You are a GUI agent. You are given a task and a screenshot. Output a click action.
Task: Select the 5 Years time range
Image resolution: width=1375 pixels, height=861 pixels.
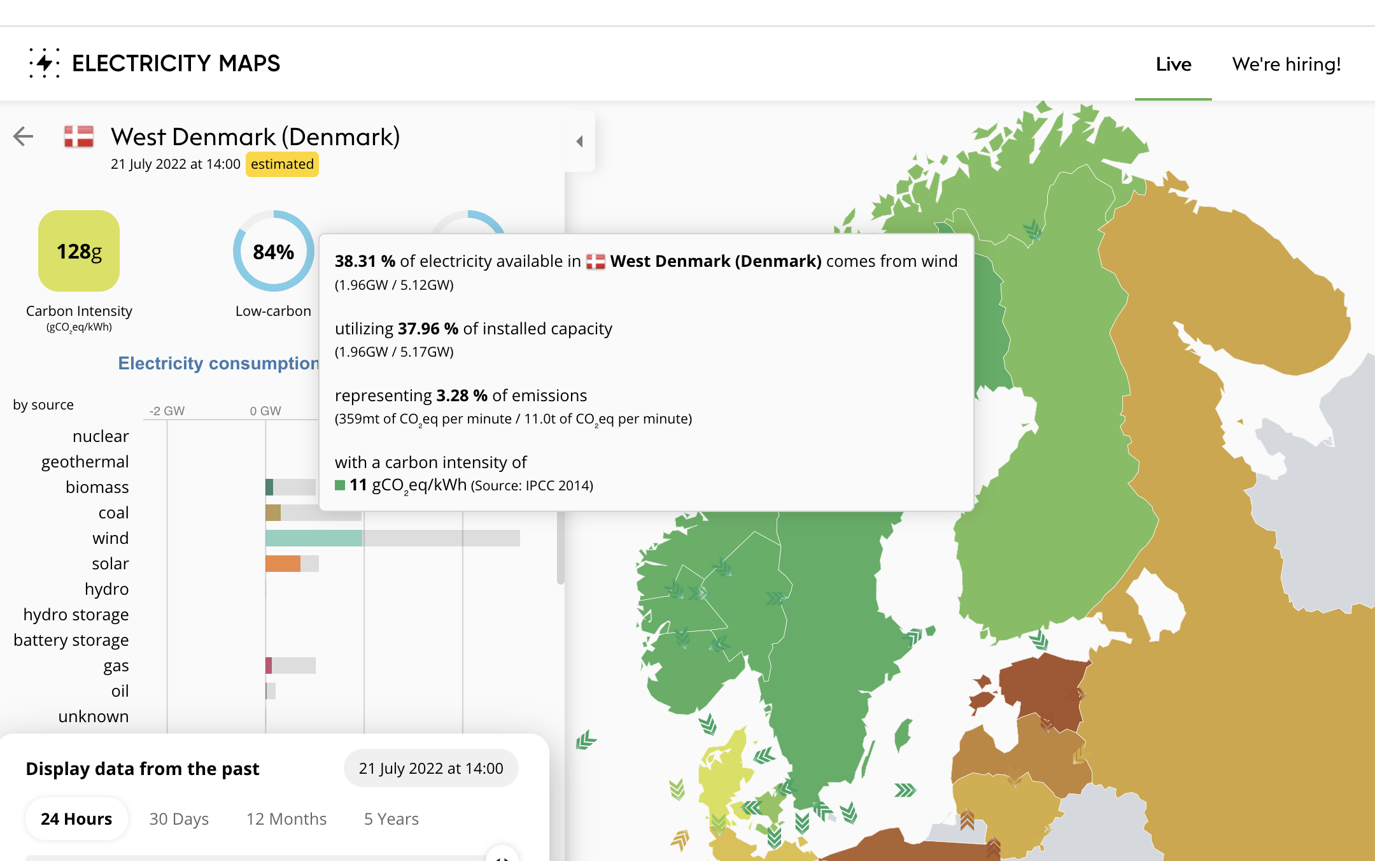(391, 819)
